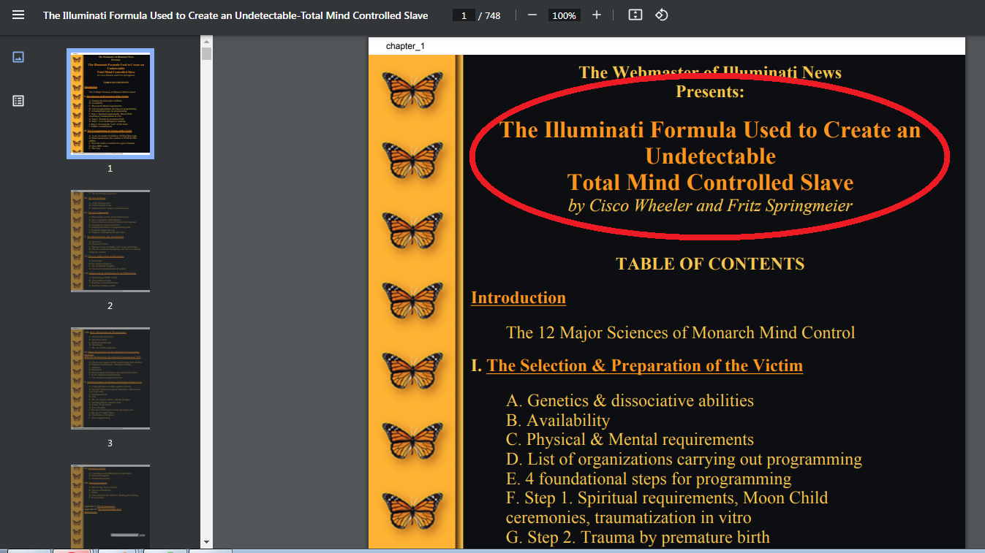Select the document outline icon in sidebar
985x553 pixels.
pyautogui.click(x=18, y=101)
